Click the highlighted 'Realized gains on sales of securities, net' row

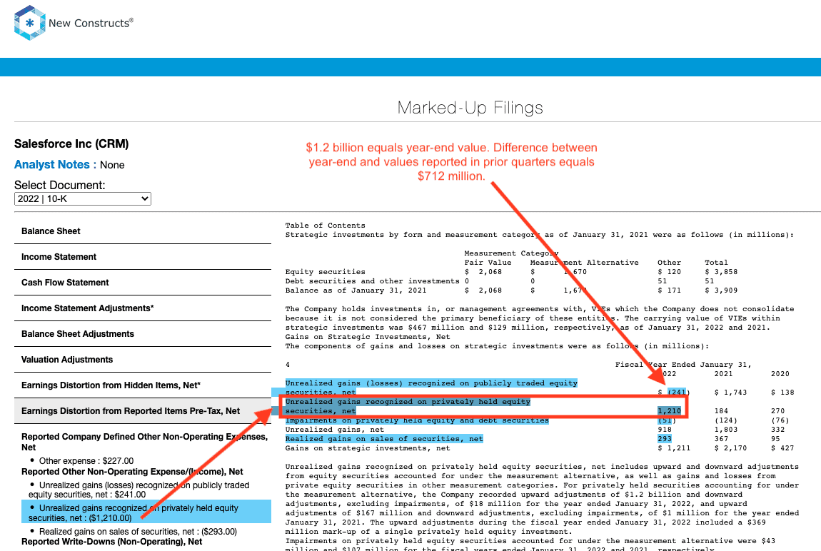pos(384,438)
